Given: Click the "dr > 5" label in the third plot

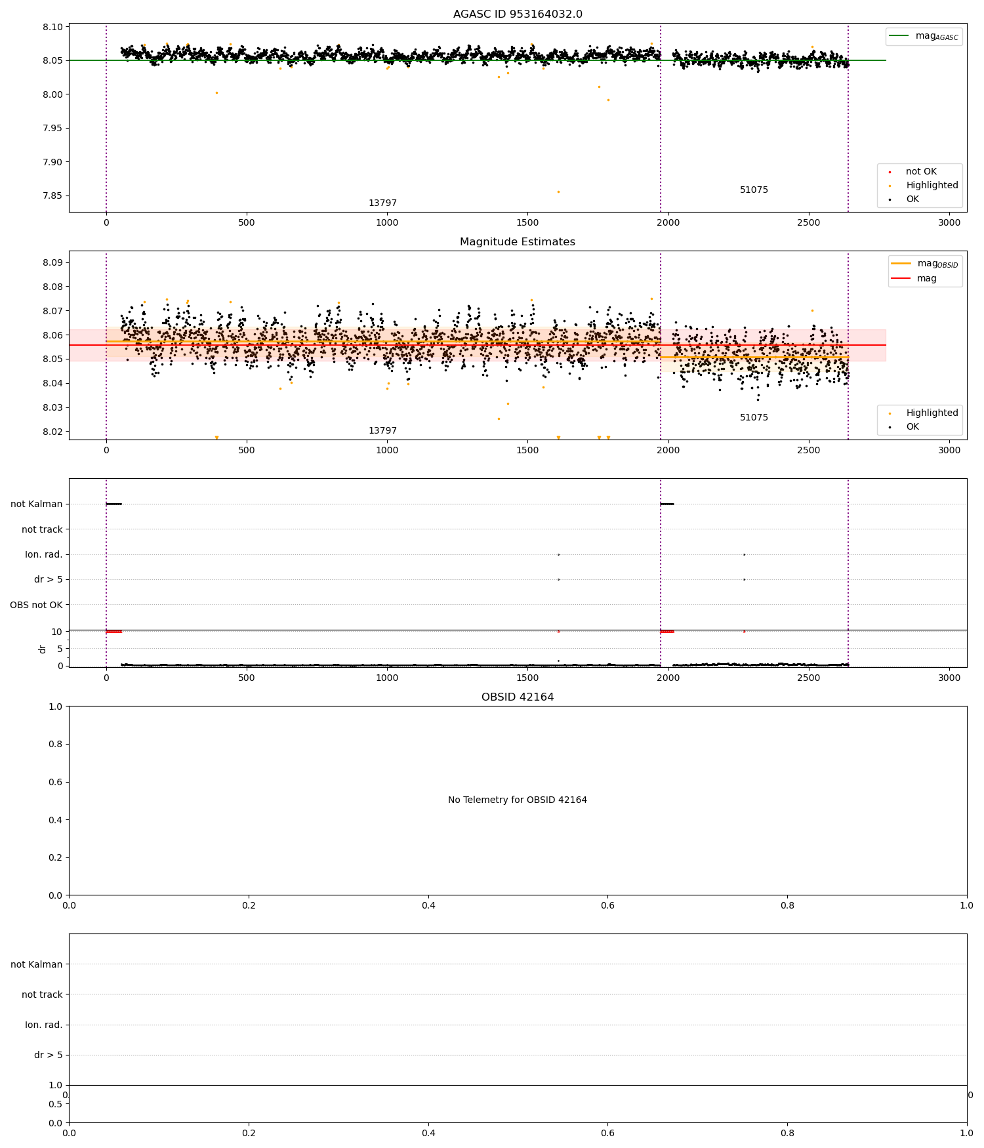Looking at the screenshot, I should coord(49,580).
